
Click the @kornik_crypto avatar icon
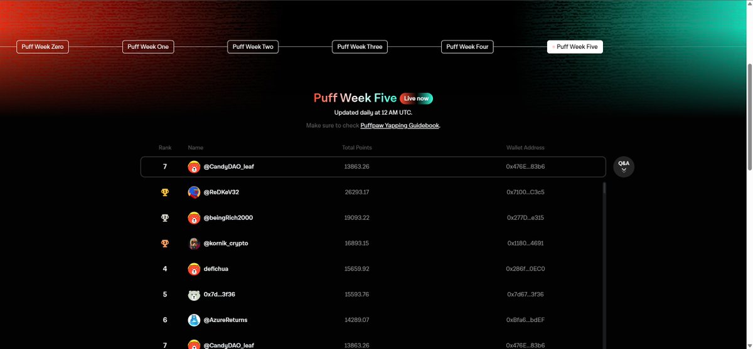(x=195, y=244)
